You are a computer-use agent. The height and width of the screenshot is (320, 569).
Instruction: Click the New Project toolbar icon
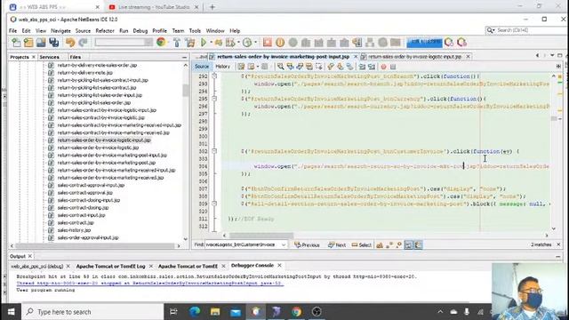28,43
